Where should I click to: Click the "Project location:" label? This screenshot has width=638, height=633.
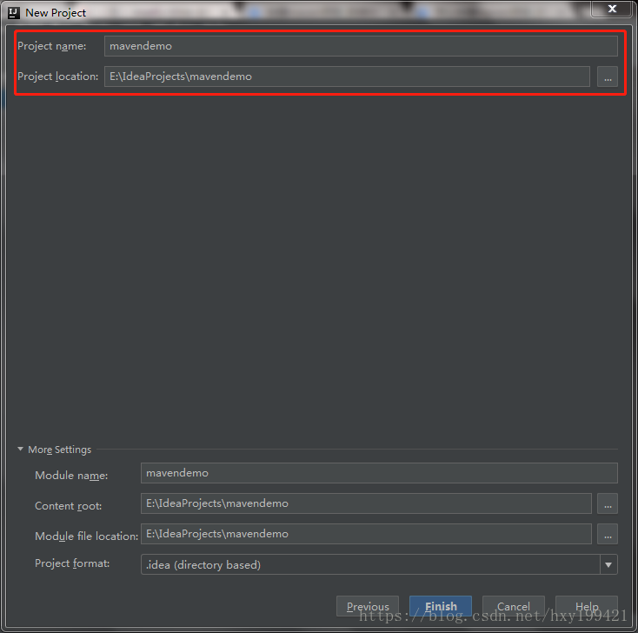pos(57,77)
